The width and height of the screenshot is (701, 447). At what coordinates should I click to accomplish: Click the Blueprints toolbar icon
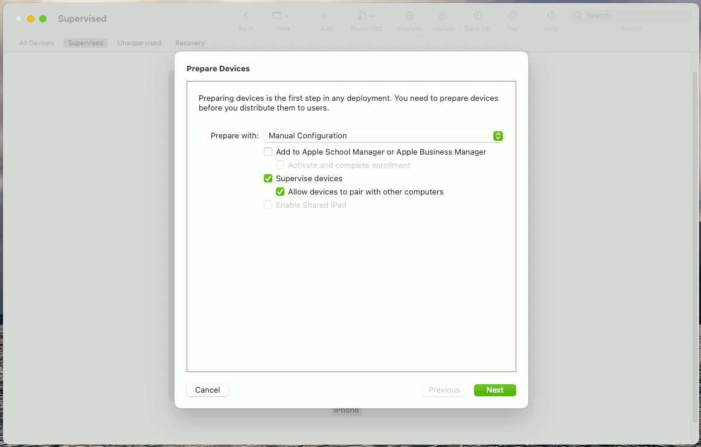[x=363, y=15]
